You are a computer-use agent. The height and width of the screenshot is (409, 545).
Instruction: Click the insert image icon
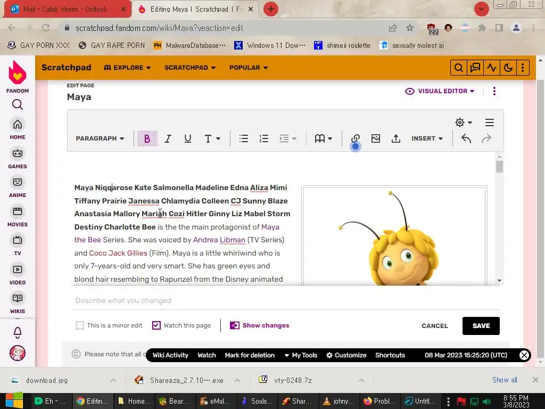(375, 138)
